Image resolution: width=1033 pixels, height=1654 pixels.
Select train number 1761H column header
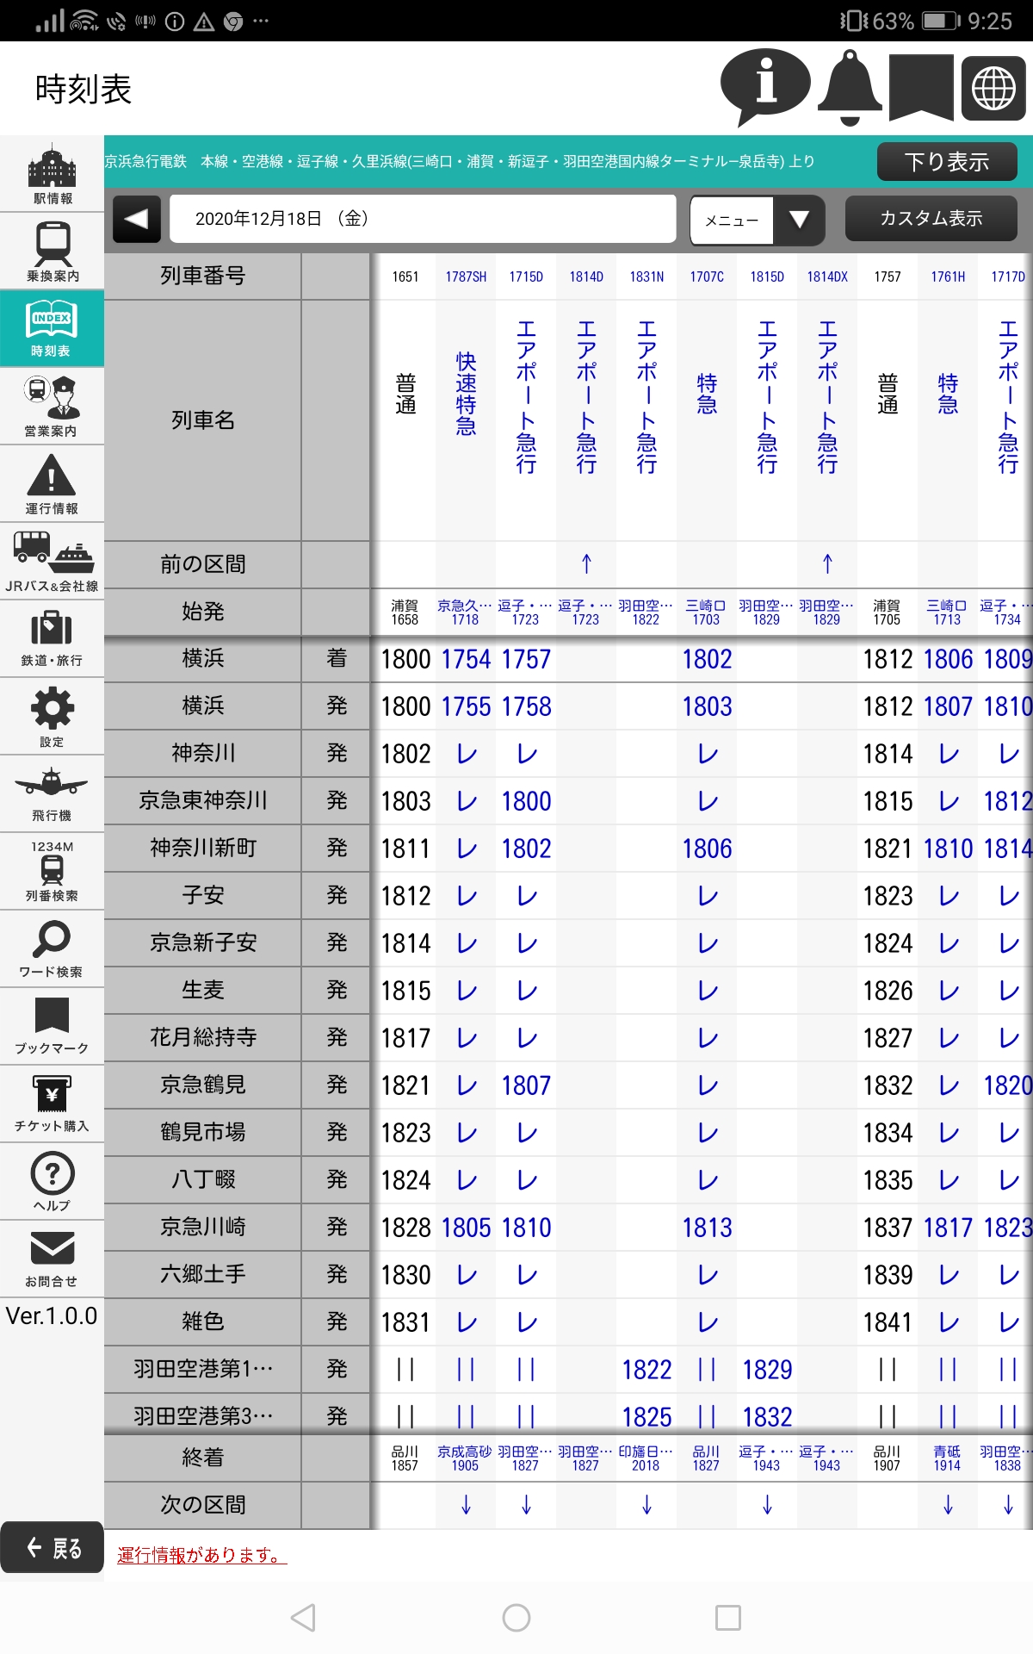click(948, 277)
